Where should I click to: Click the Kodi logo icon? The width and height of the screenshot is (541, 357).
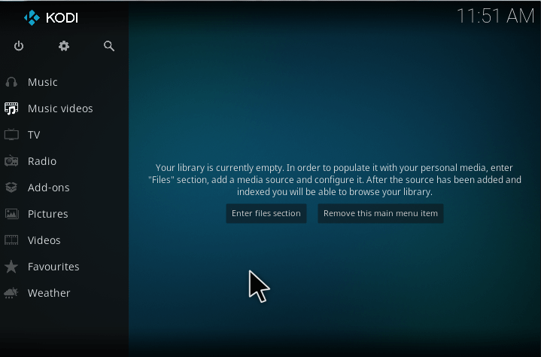click(32, 17)
